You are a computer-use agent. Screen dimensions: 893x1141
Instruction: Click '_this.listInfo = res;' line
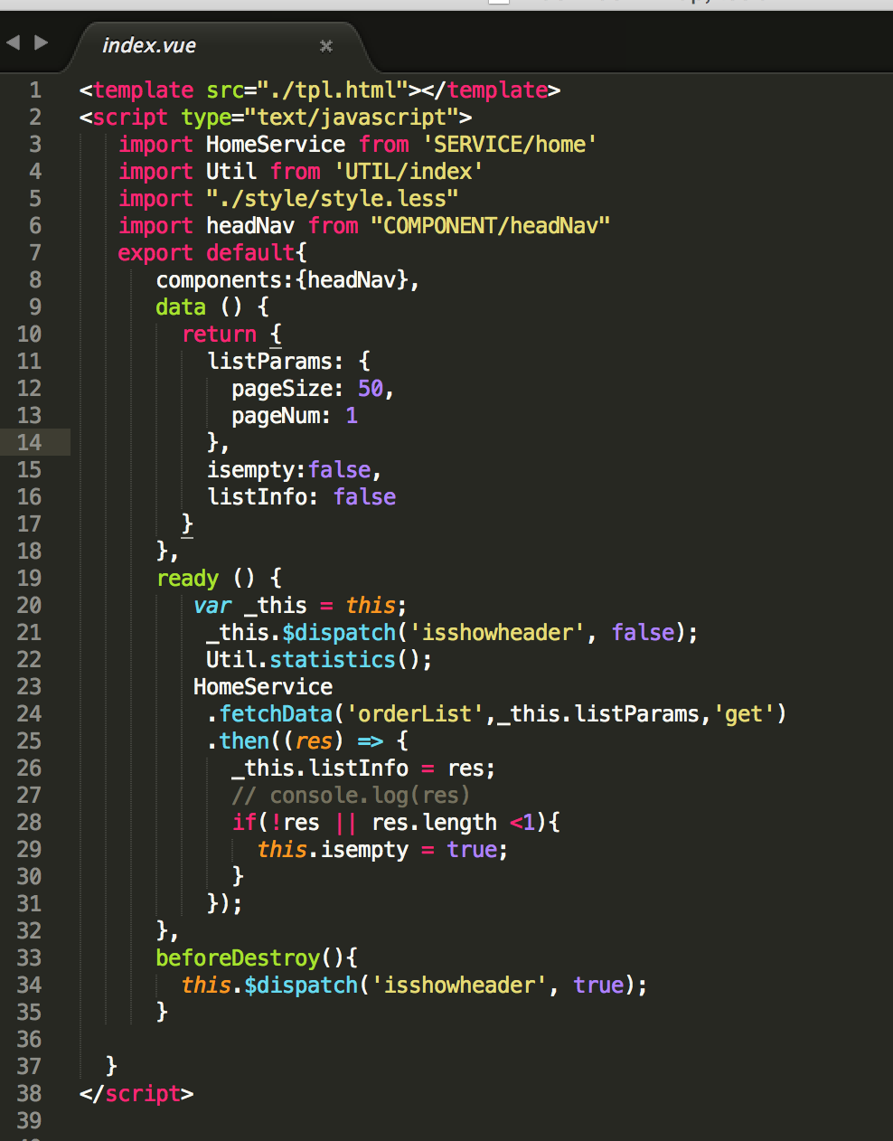pyautogui.click(x=363, y=768)
